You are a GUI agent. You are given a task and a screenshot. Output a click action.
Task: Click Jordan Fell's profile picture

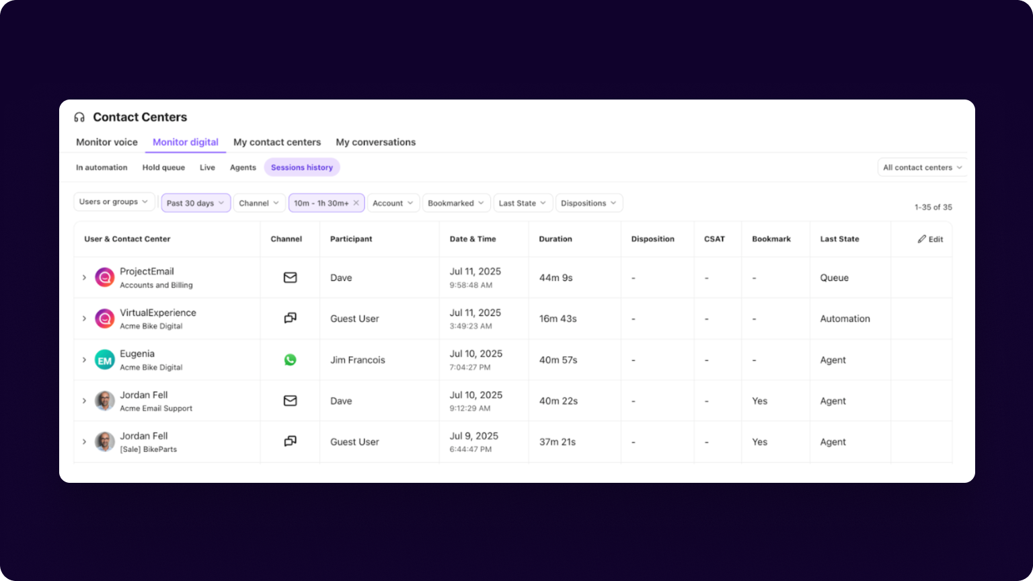104,401
